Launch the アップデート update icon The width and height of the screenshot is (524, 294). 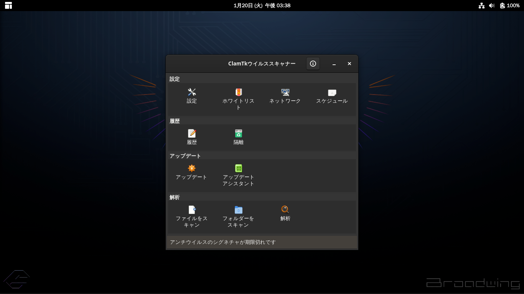[x=192, y=168]
